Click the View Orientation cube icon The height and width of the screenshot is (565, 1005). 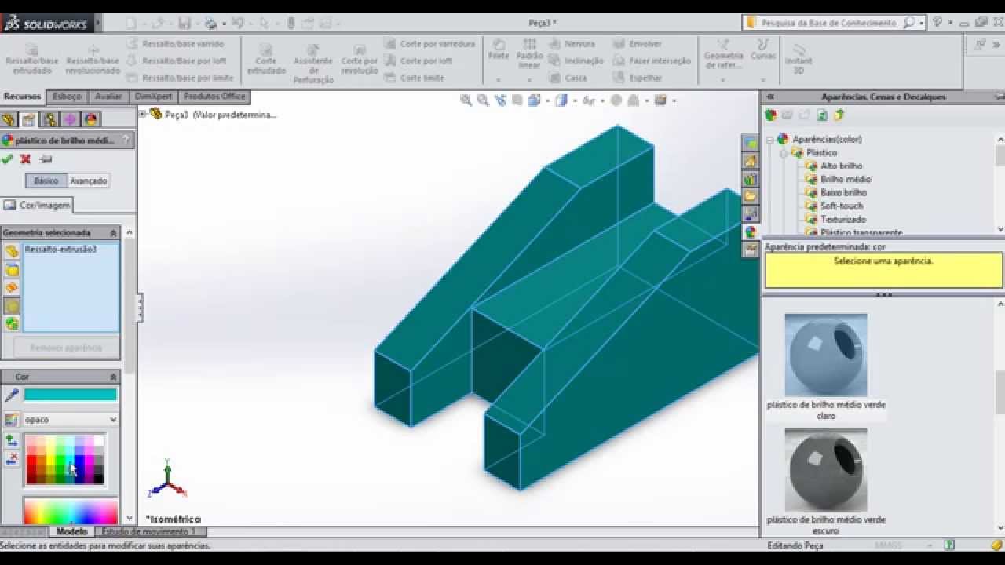(534, 100)
